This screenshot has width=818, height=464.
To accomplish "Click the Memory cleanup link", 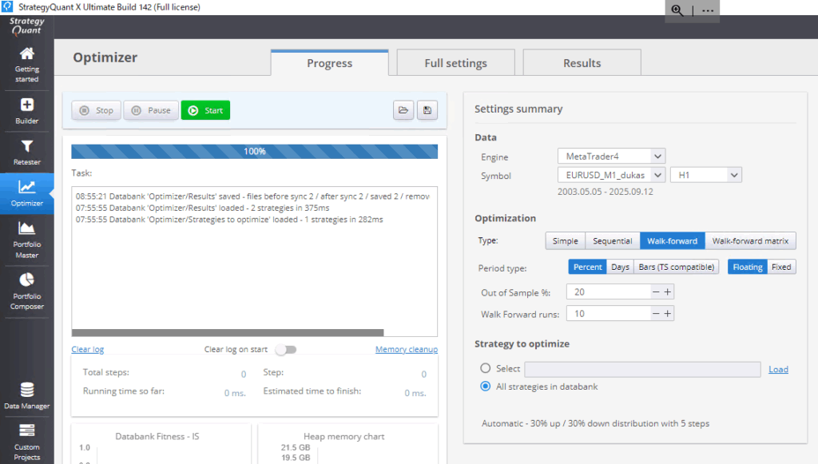I will (406, 350).
